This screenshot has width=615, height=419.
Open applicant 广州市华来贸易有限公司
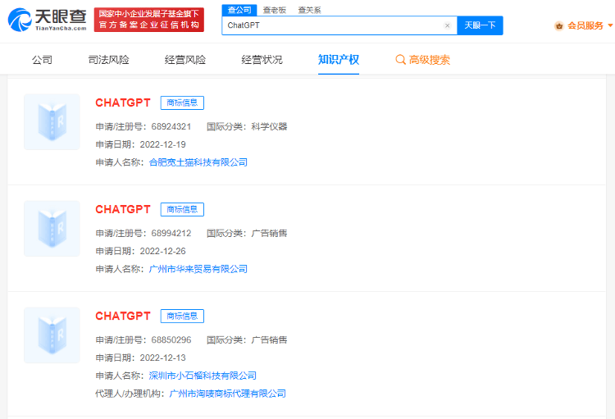(x=198, y=269)
